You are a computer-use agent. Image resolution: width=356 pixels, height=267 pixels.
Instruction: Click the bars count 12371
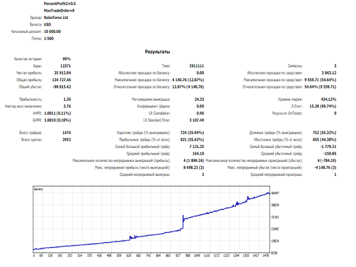[x=66, y=66]
